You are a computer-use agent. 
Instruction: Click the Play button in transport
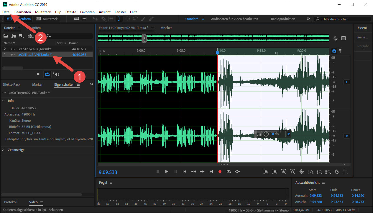pos(167,171)
